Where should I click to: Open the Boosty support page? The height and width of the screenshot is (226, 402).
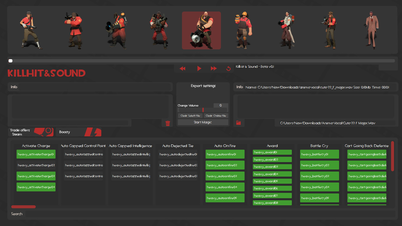pos(78,132)
